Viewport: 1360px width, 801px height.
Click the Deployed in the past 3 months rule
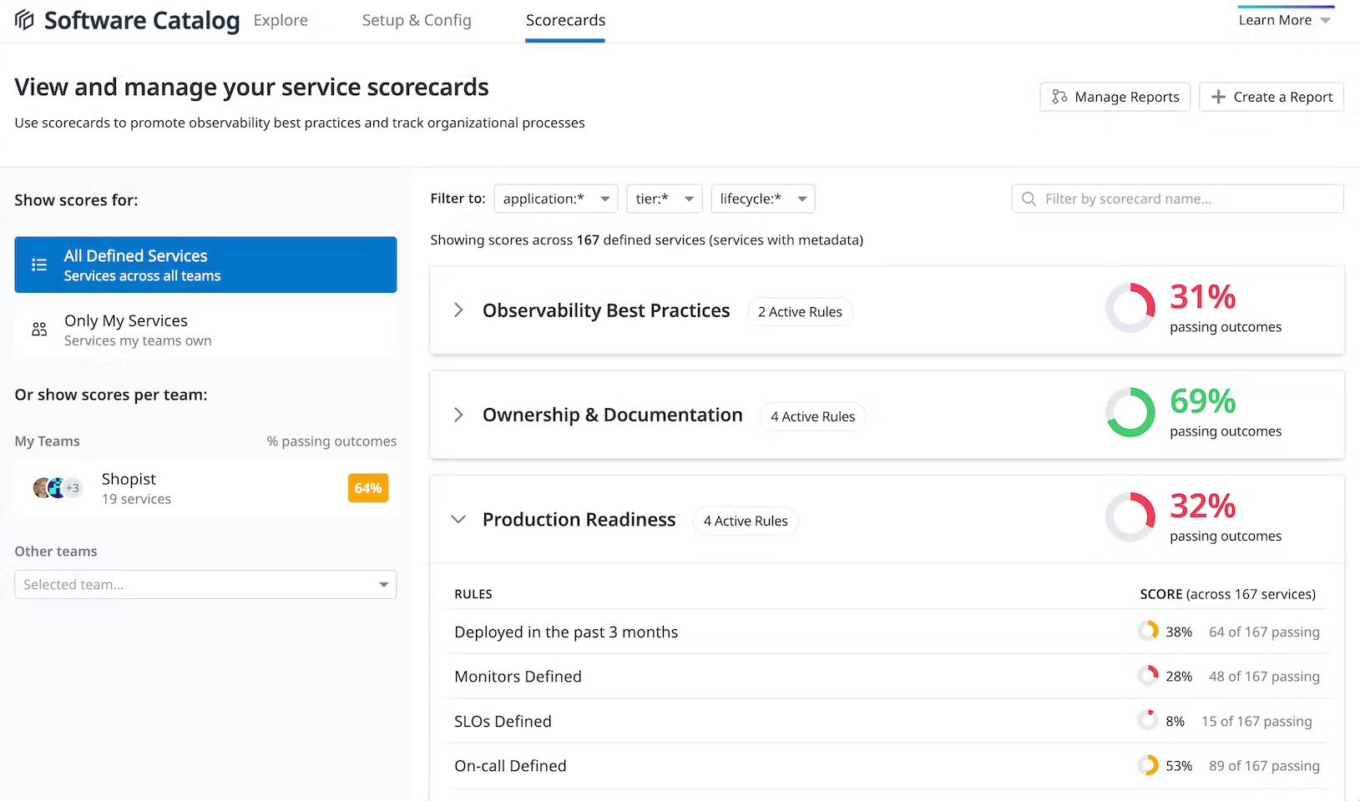[566, 632]
